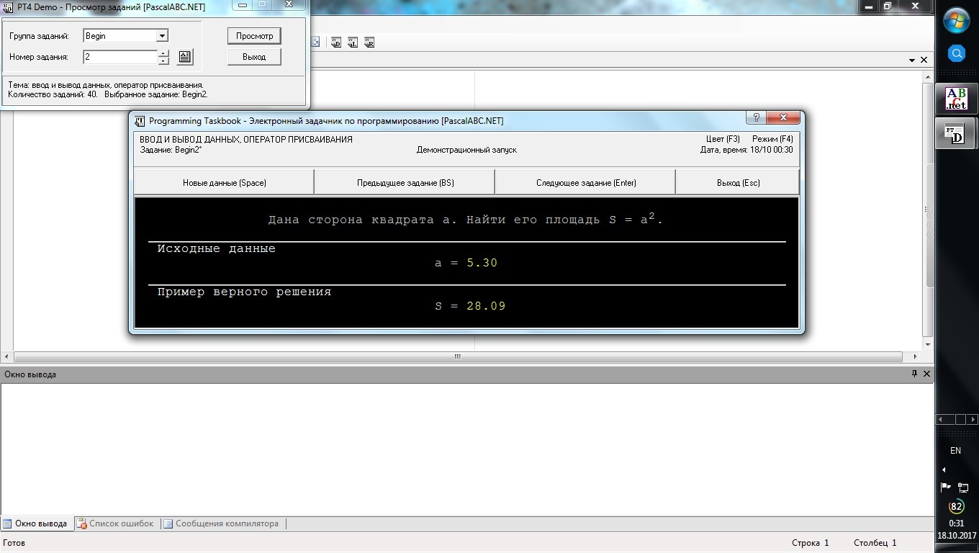Screen dimensions: 979x553
Task: Click status text Столбец 1
Action: pyautogui.click(x=875, y=543)
